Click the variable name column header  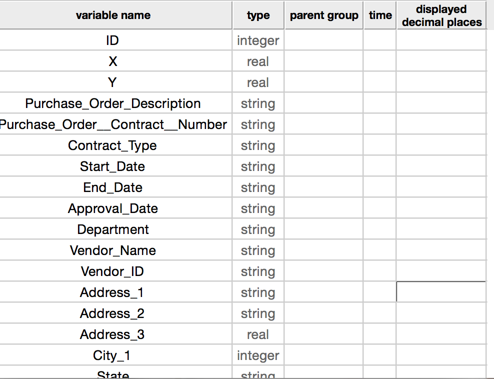pos(113,15)
